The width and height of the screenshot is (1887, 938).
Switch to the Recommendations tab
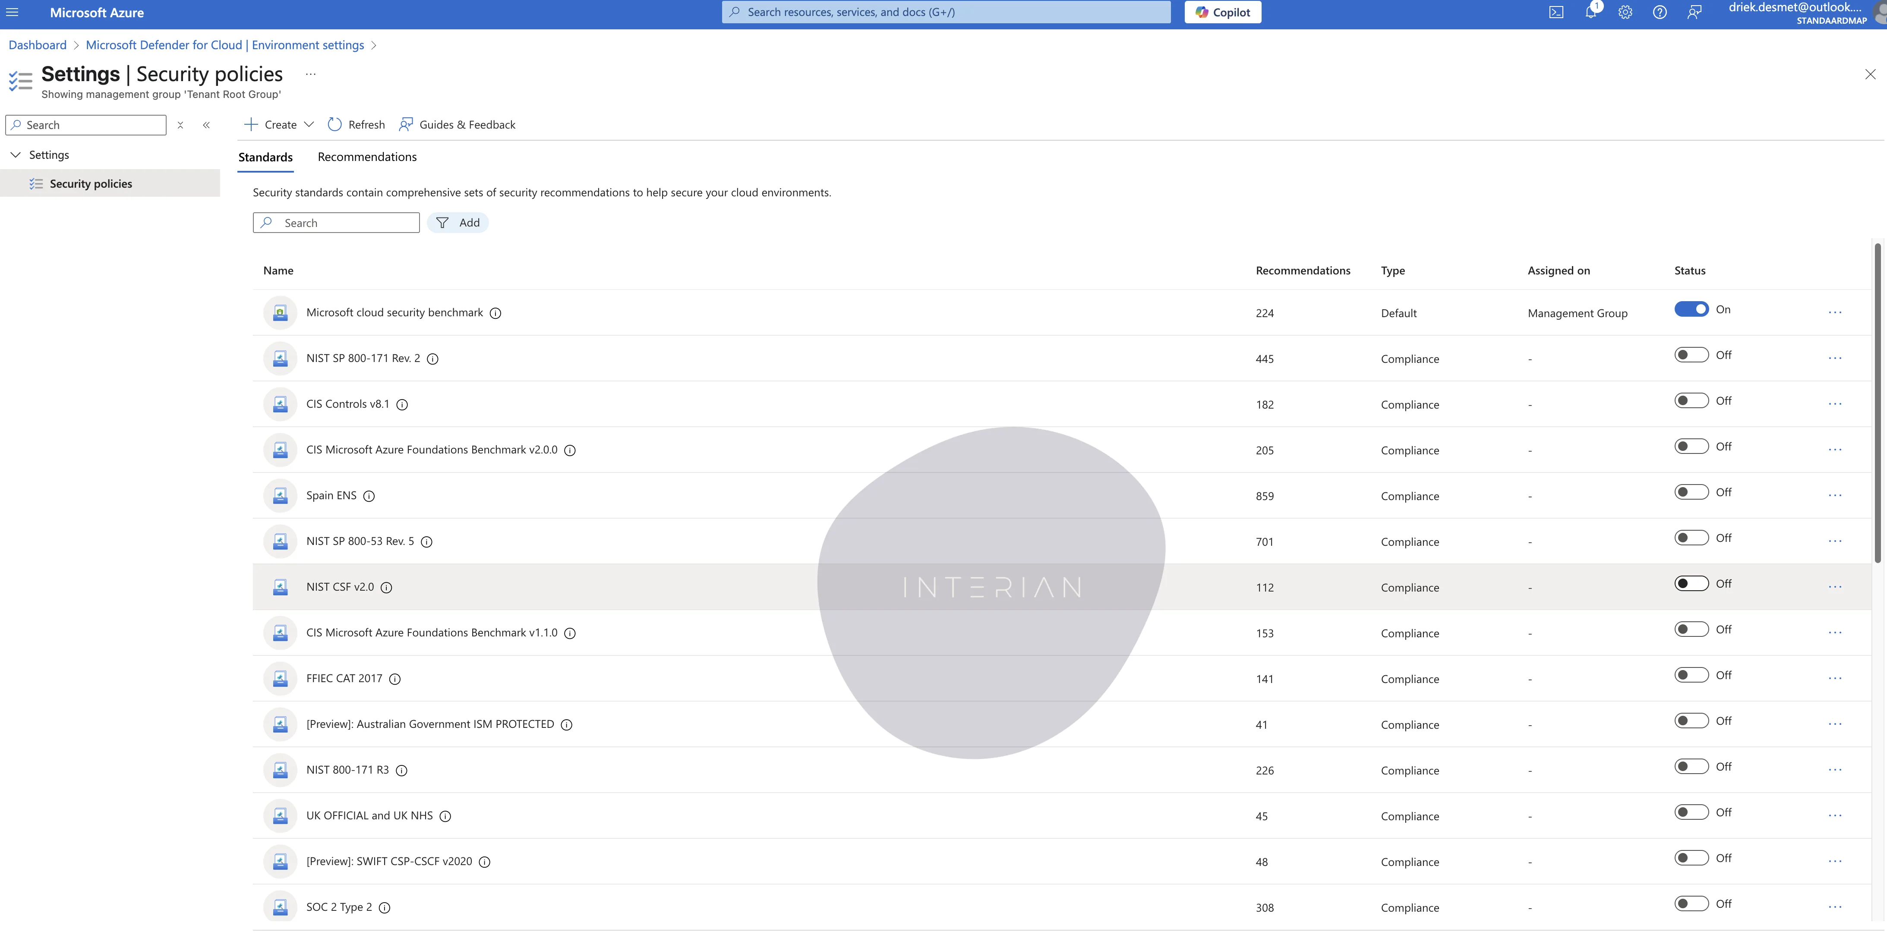367,157
